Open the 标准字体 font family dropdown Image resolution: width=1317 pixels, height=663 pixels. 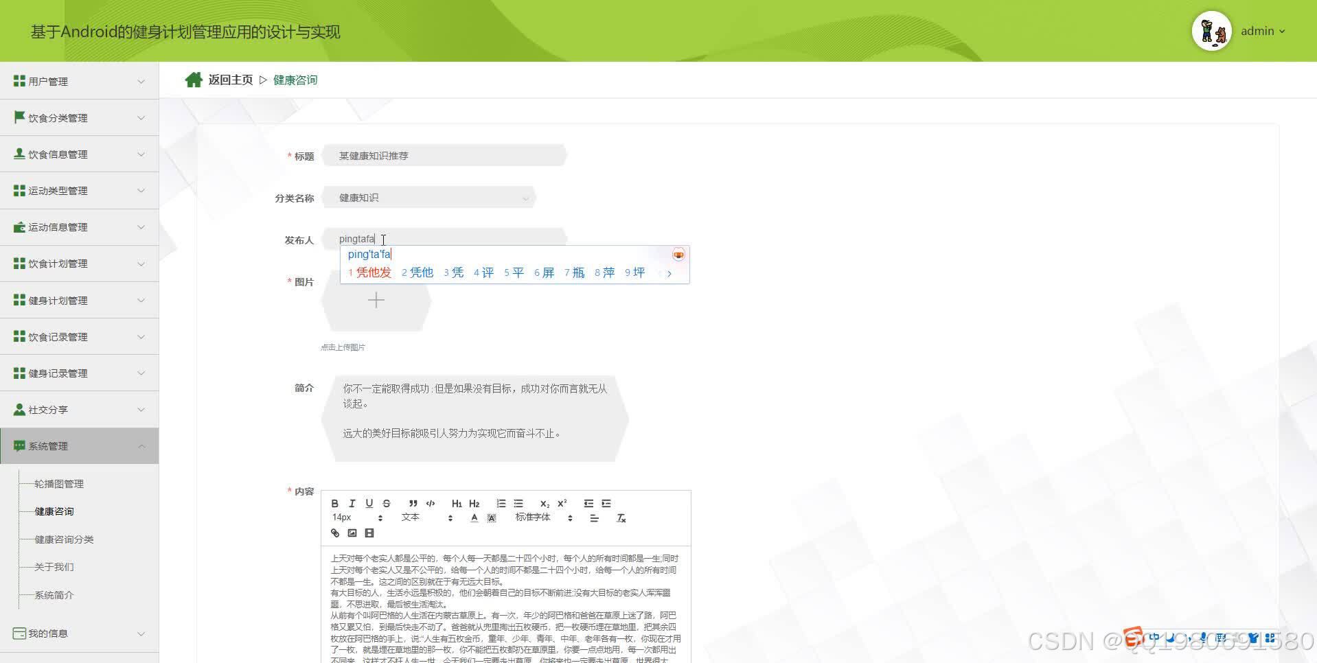coord(542,517)
